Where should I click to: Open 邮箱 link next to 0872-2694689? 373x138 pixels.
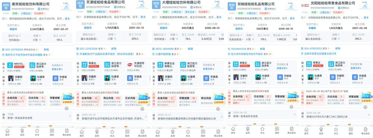[x=190, y=49]
